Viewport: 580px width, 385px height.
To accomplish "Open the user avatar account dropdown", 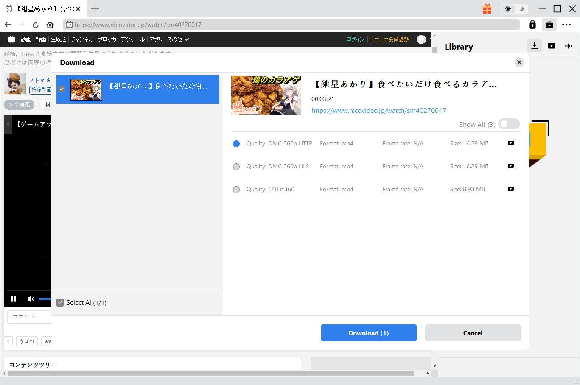I will click(x=421, y=39).
